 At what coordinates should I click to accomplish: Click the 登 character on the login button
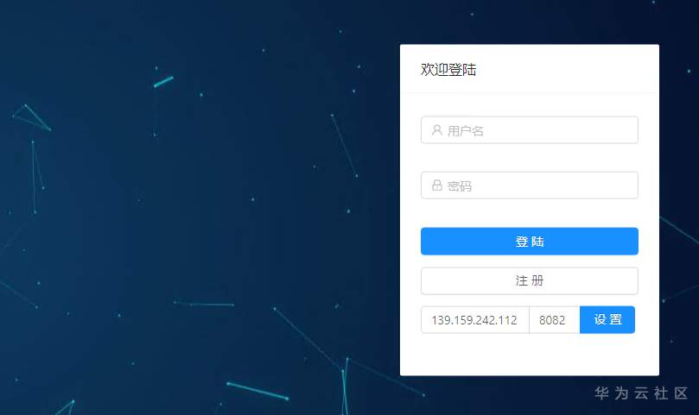(522, 242)
